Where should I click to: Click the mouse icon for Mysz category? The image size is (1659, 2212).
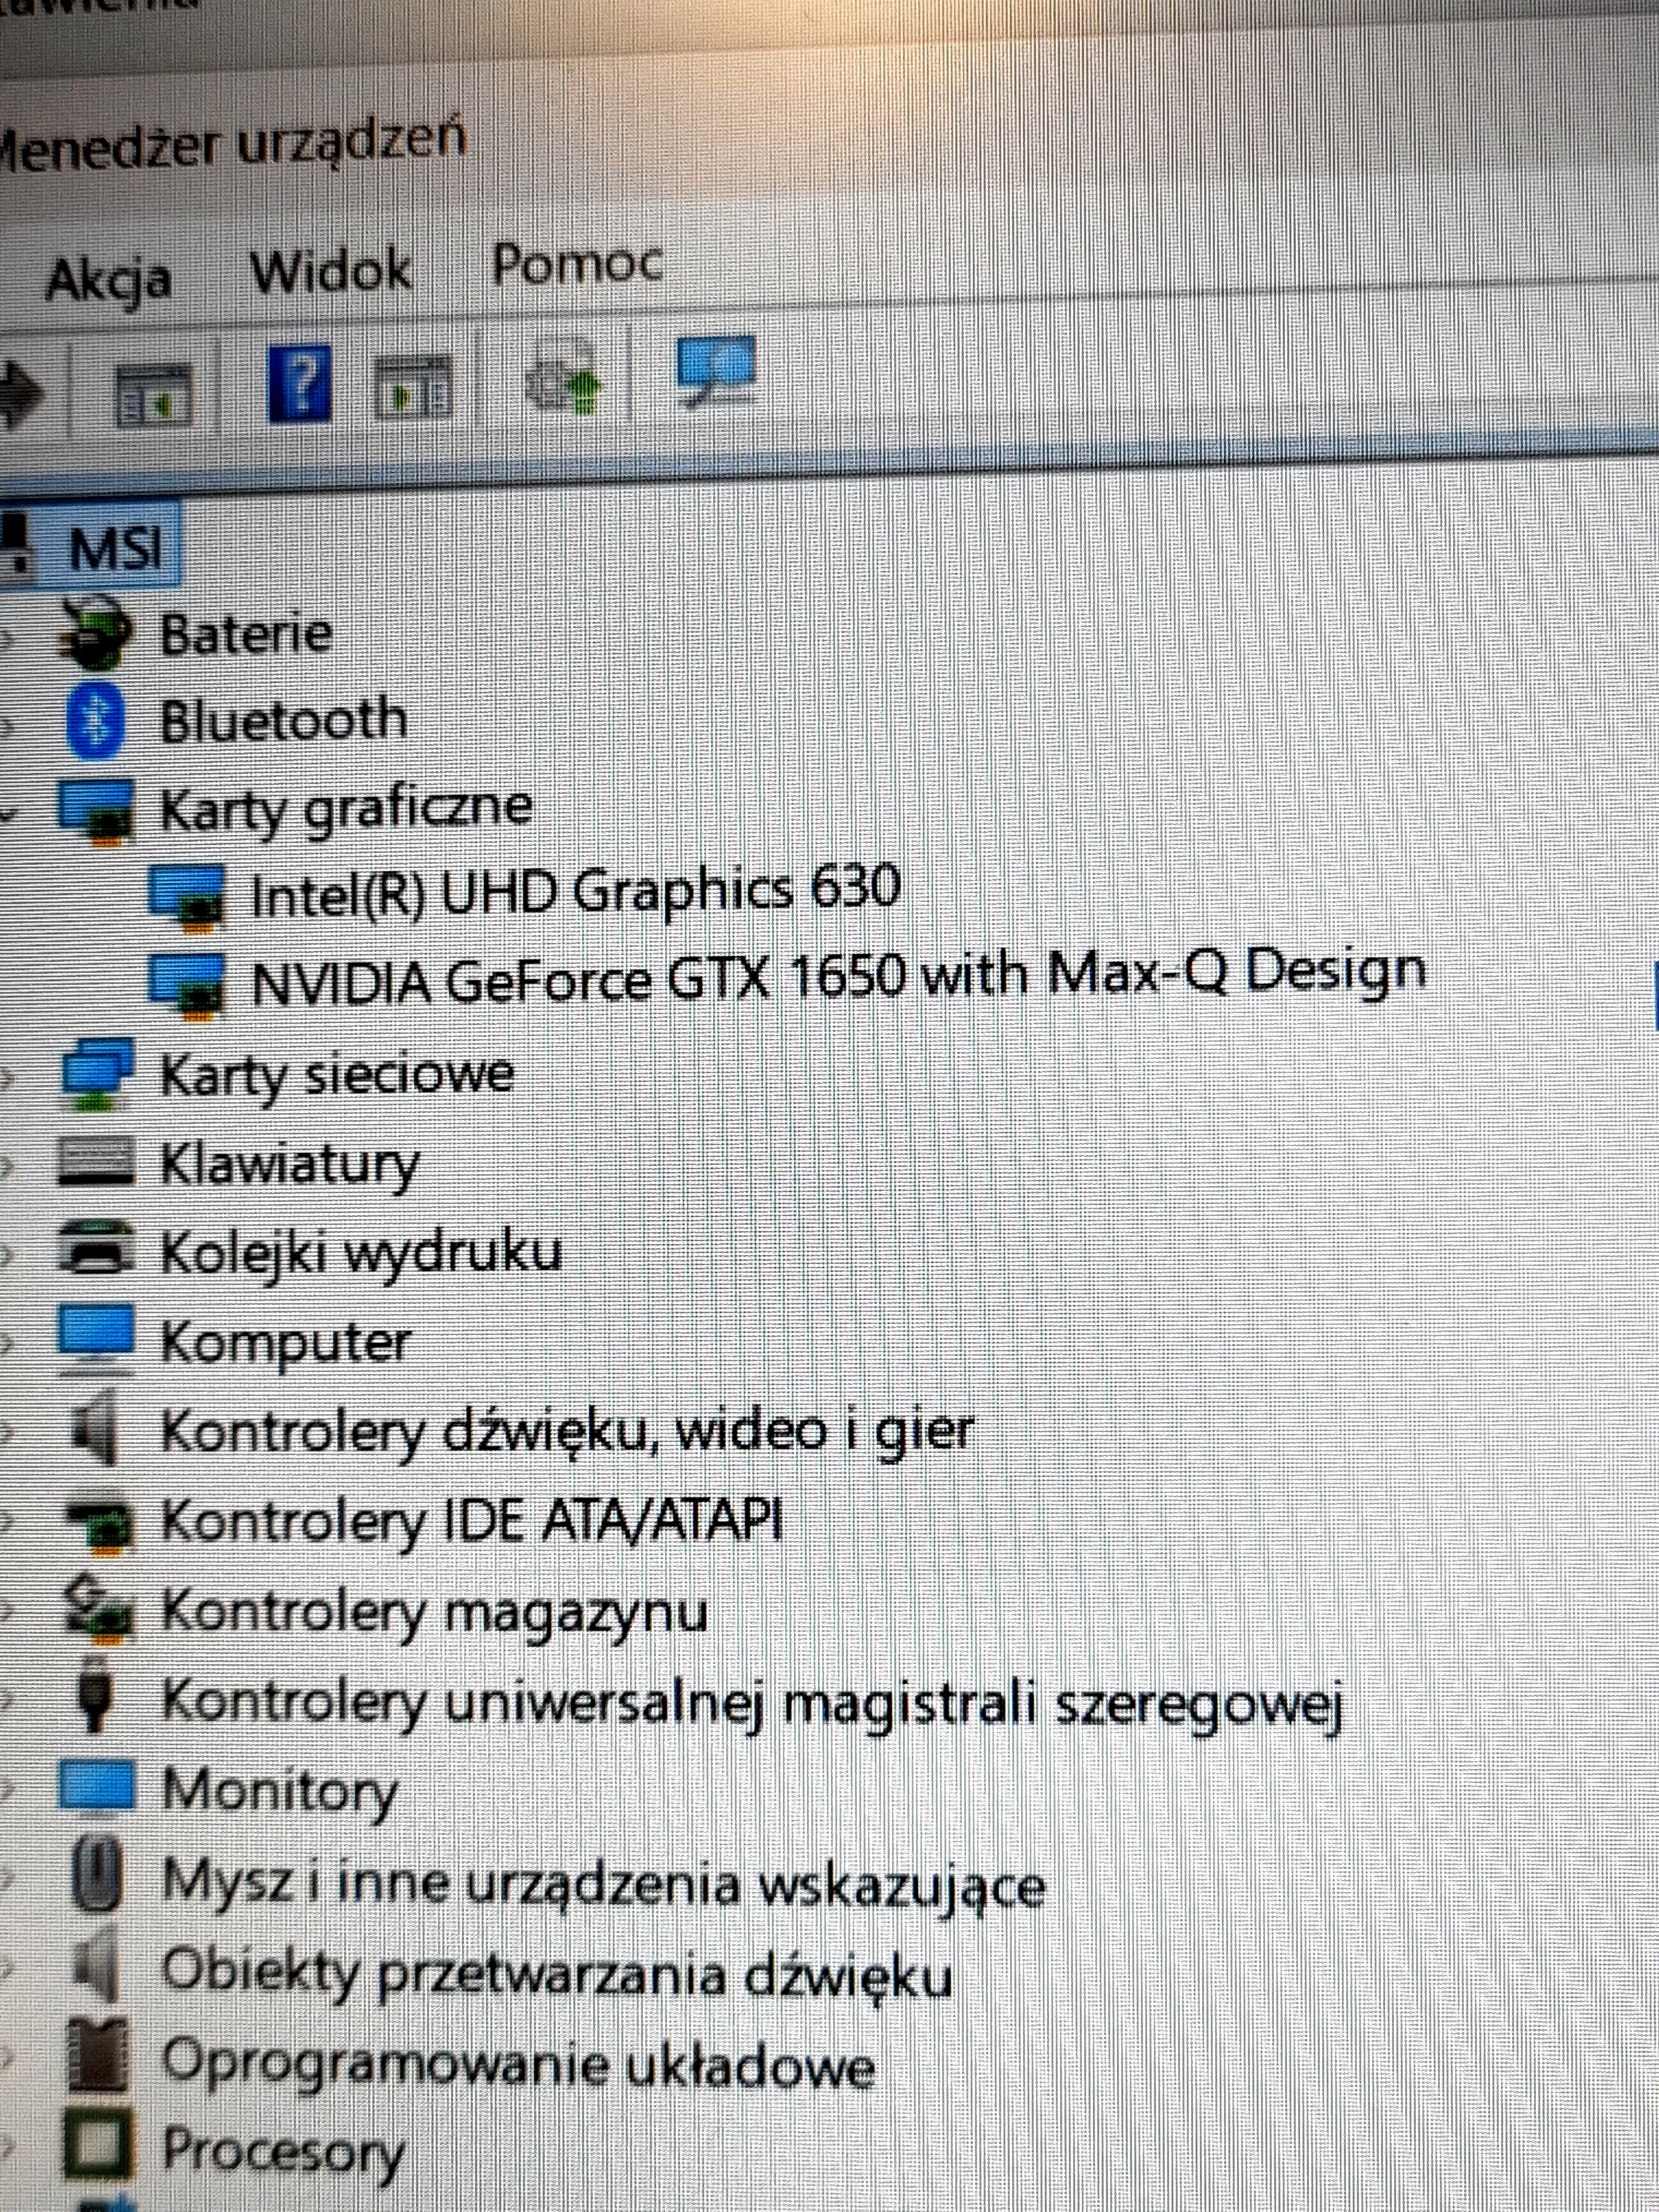pyautogui.click(x=97, y=1874)
